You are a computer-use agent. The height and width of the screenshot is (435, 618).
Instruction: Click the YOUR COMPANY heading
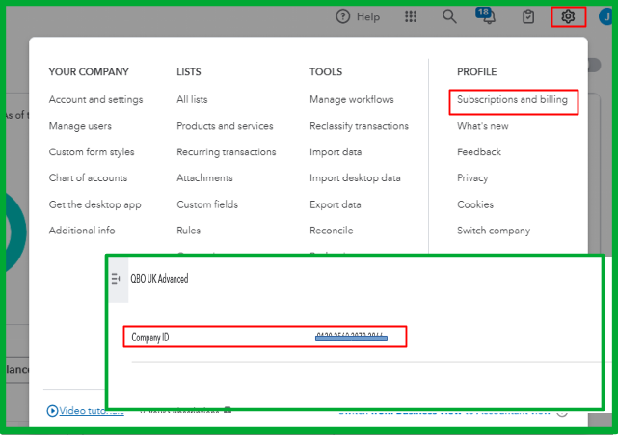[x=89, y=72]
